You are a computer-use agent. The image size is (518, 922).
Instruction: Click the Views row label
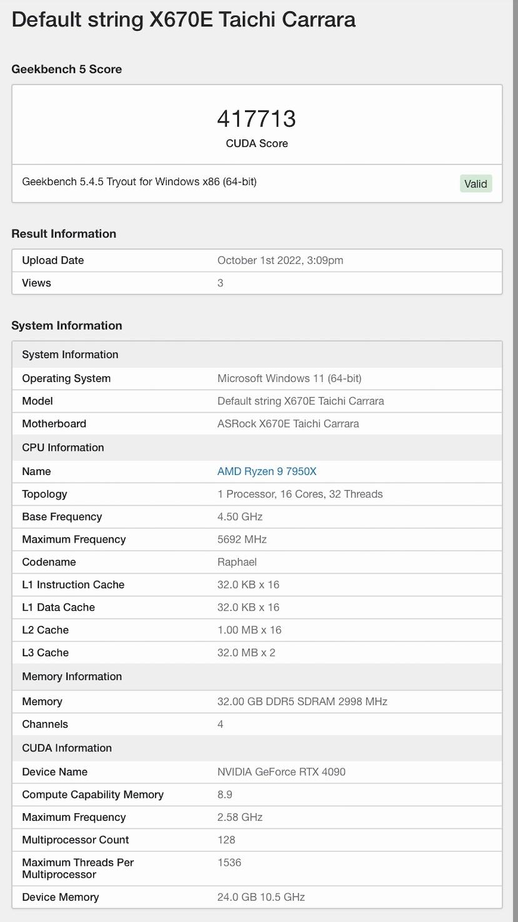pos(36,283)
